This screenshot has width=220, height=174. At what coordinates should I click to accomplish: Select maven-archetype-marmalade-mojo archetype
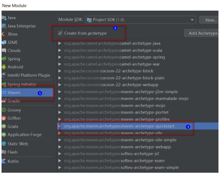[x=138, y=99]
